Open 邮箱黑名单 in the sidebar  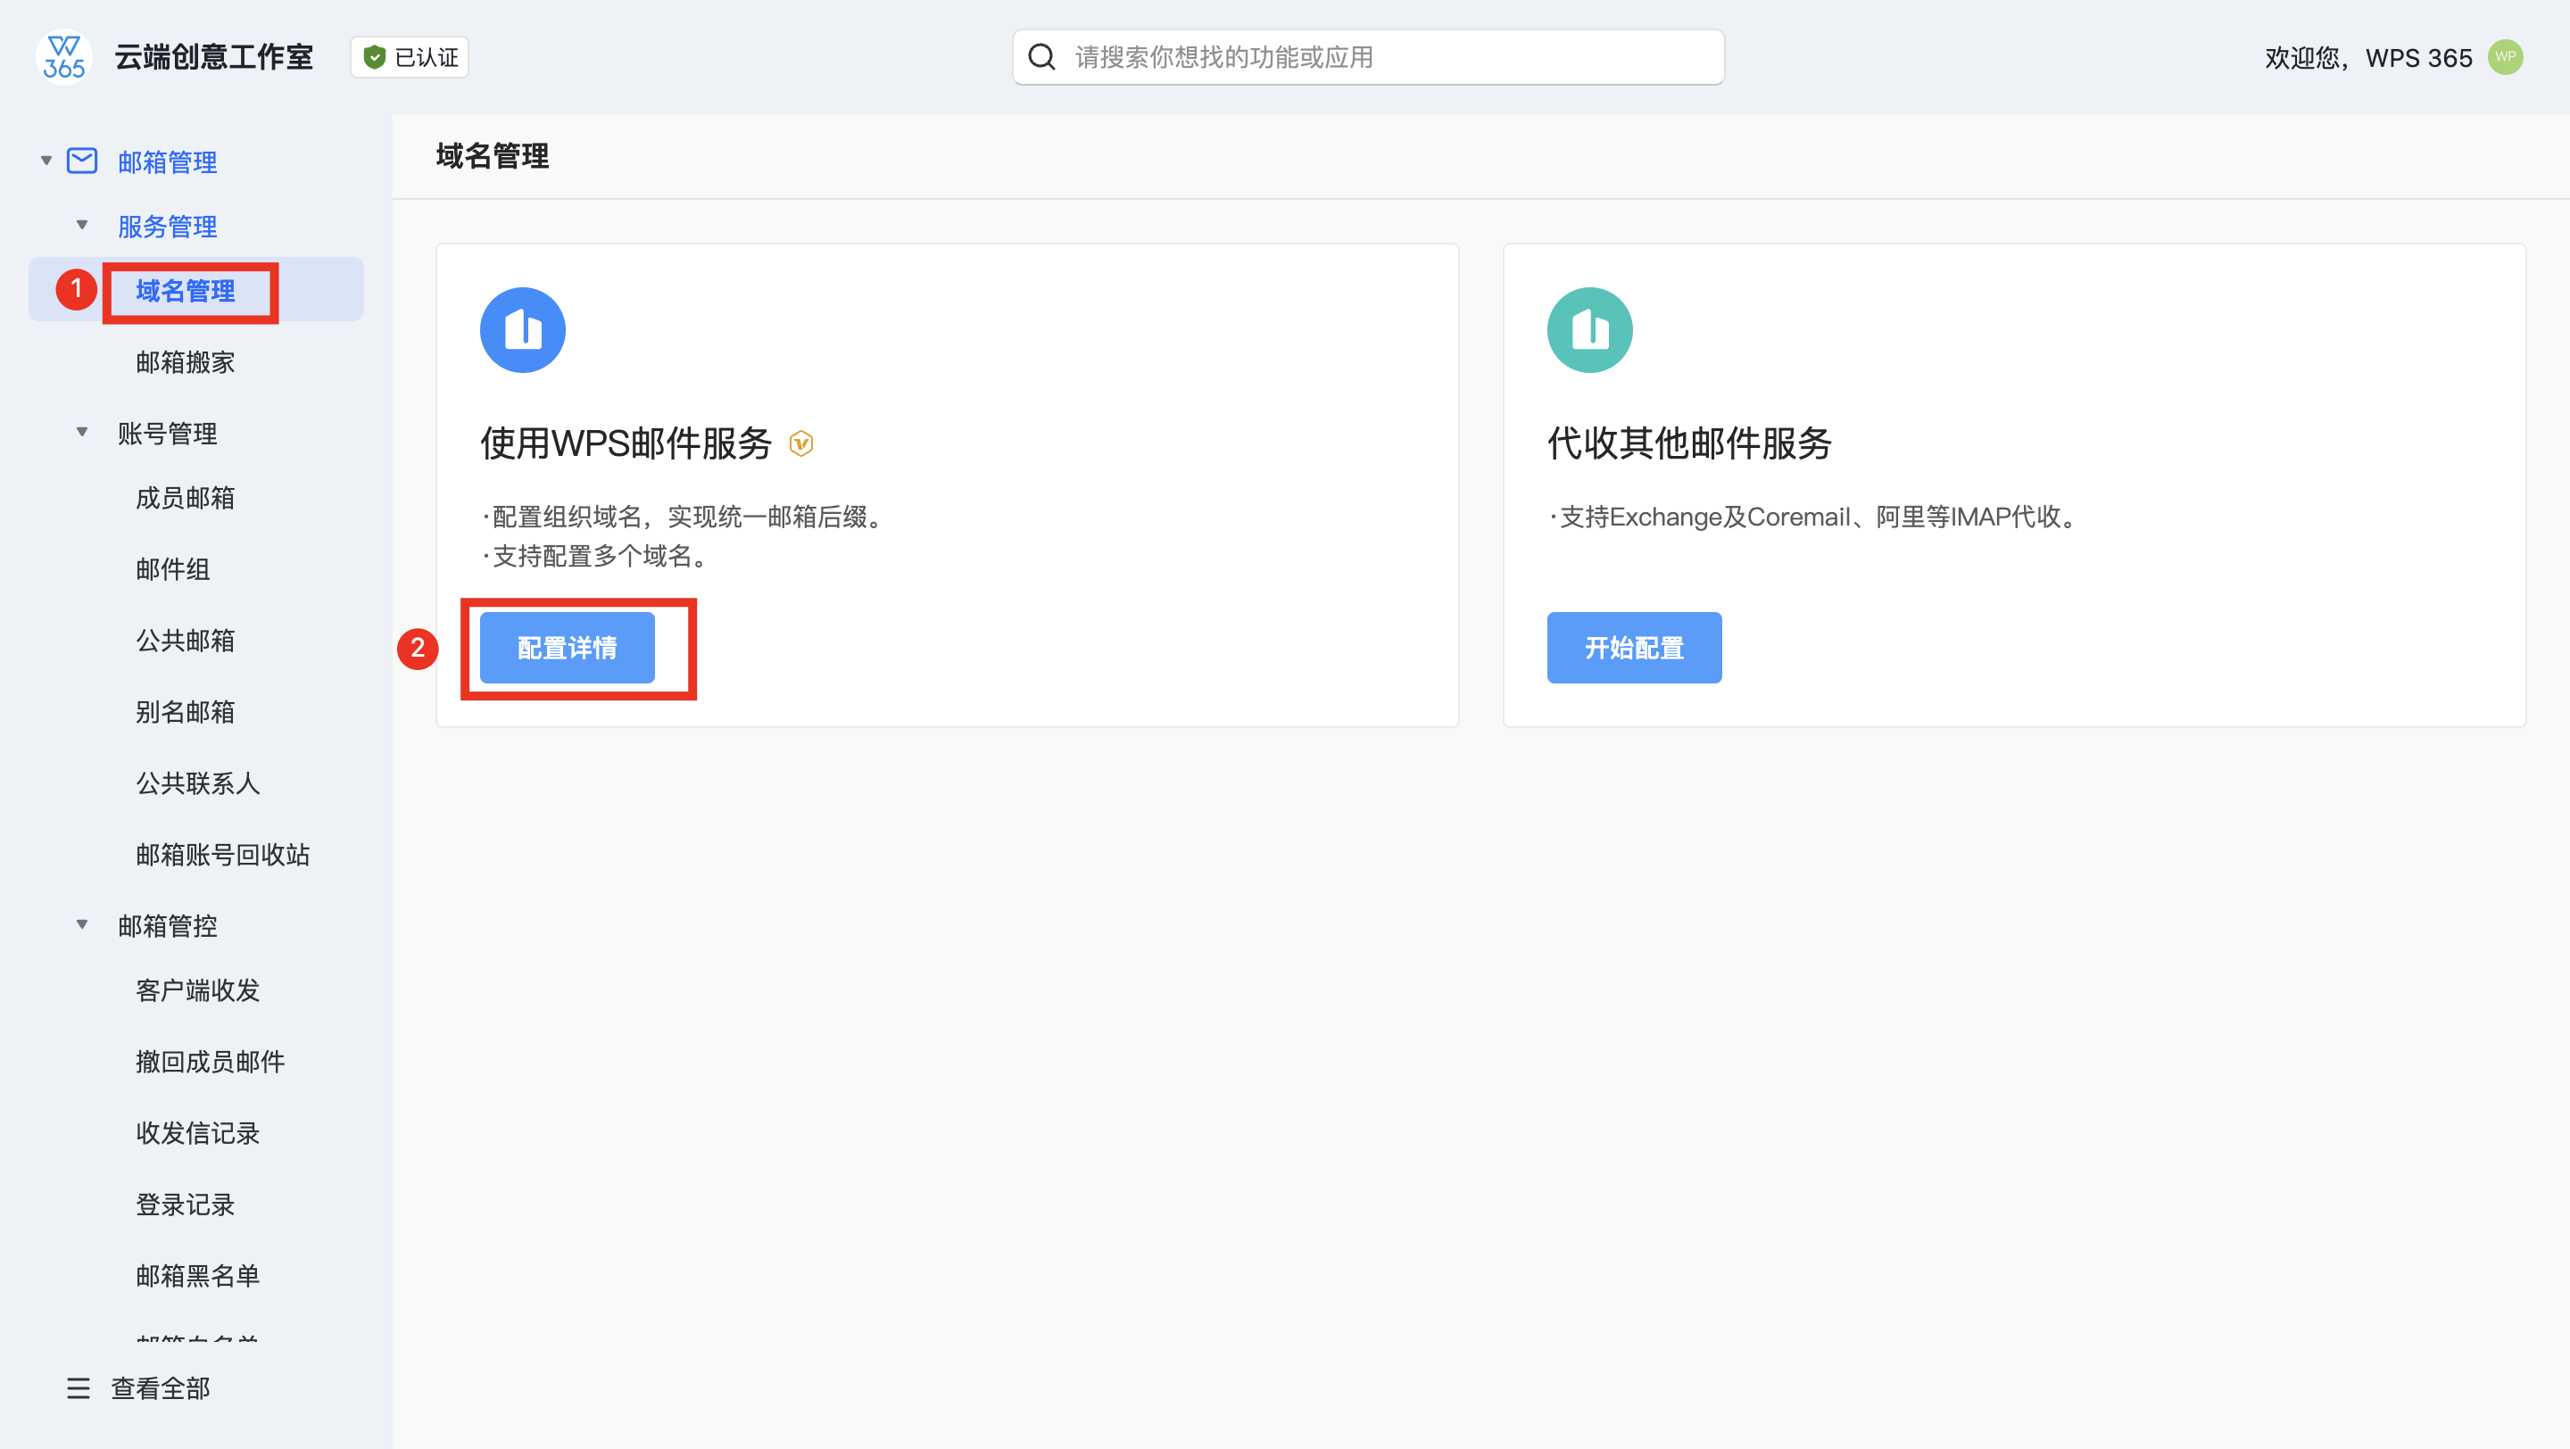pyautogui.click(x=197, y=1276)
